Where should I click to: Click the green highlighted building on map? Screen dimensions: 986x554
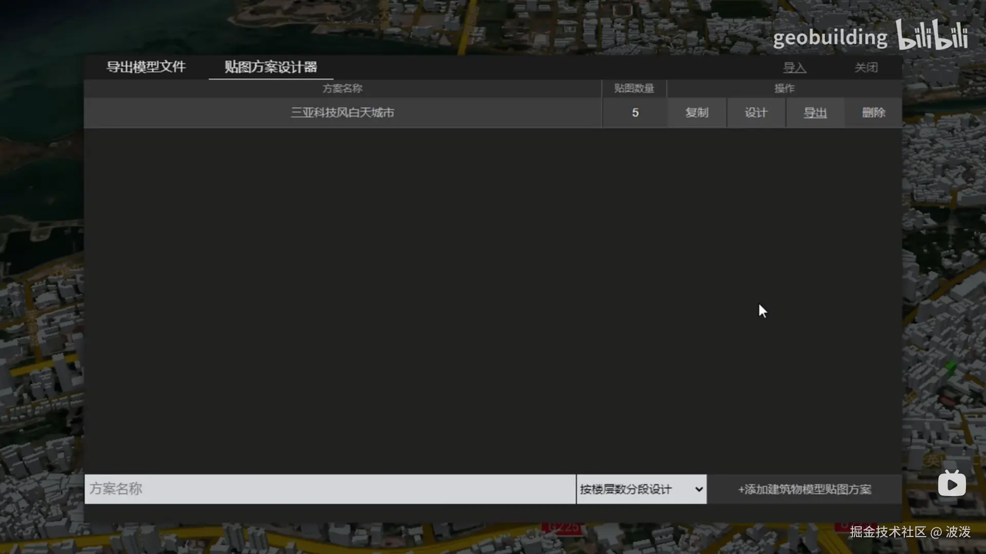[x=951, y=367]
